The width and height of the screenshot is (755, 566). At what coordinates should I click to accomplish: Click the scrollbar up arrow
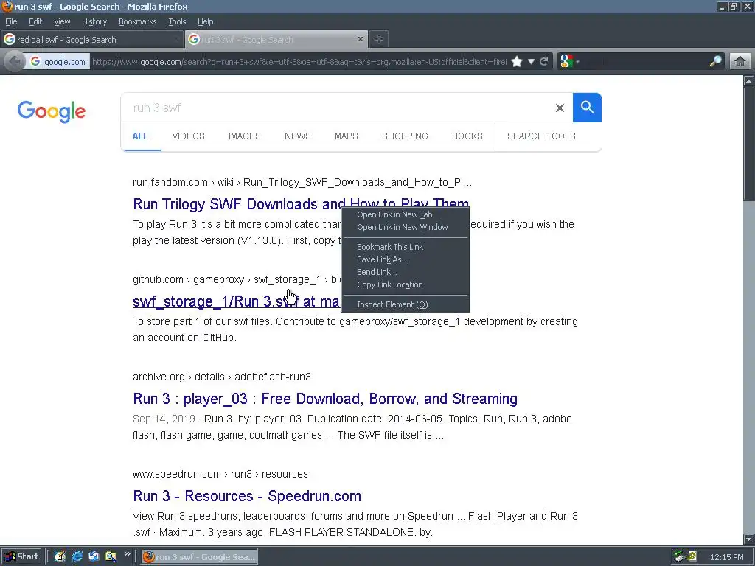(749, 81)
